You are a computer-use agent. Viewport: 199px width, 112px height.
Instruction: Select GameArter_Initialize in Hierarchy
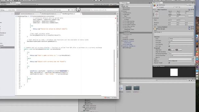(128, 40)
